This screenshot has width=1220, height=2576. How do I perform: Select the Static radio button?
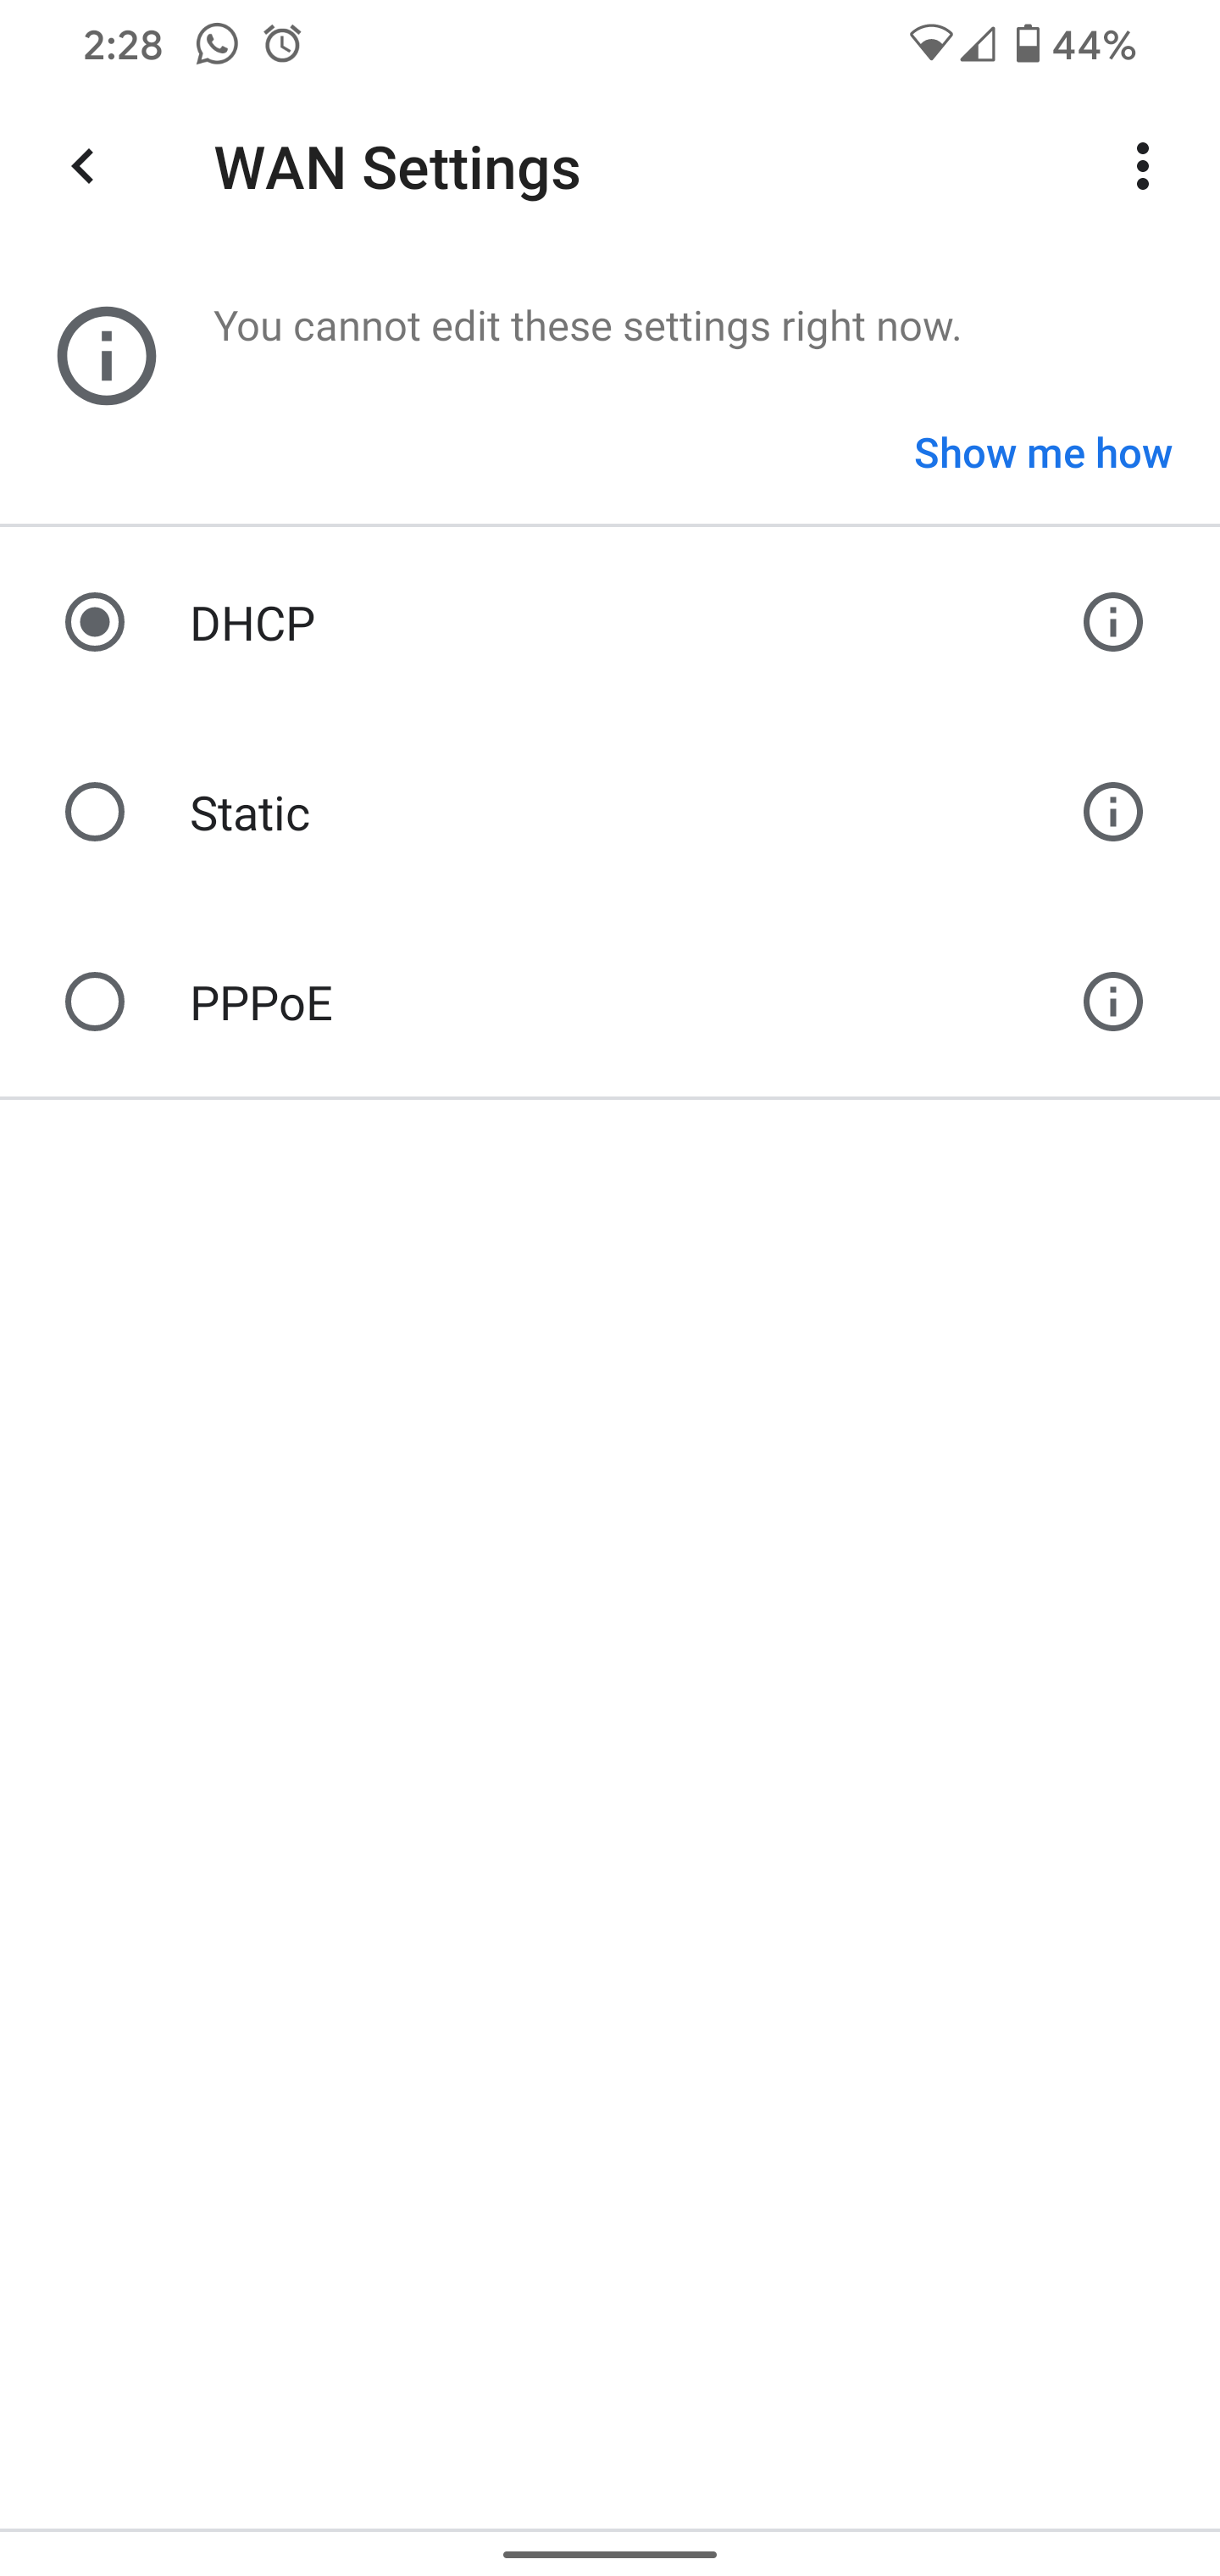pyautogui.click(x=95, y=812)
